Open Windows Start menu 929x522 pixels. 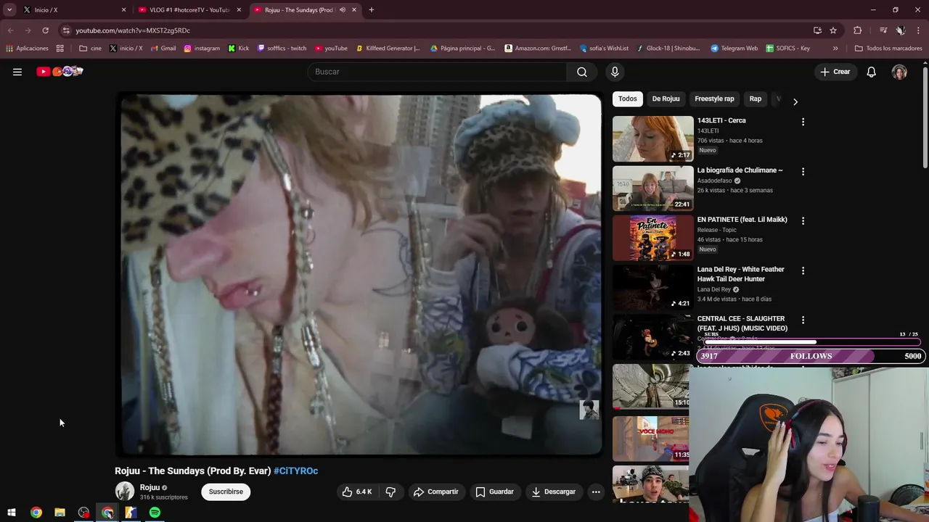[12, 513]
